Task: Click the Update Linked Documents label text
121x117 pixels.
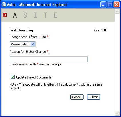Action: pos(34,77)
